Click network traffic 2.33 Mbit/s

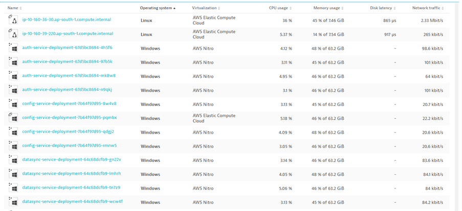pos(432,20)
